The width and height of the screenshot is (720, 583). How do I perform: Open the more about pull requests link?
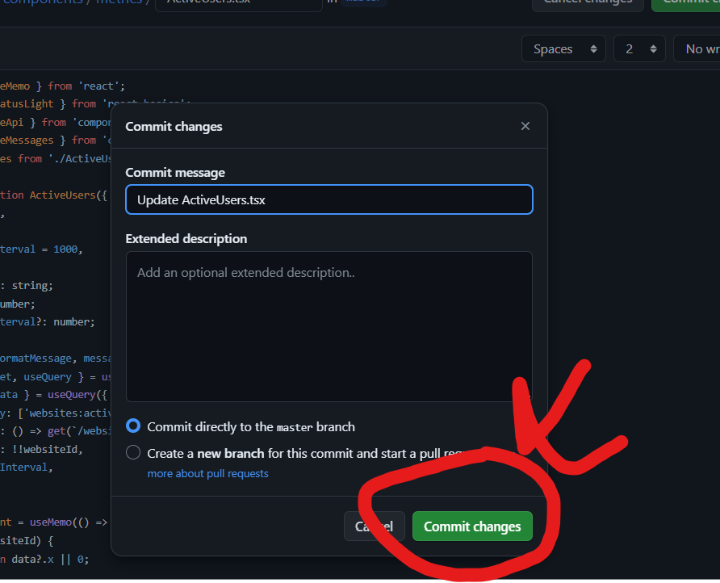(x=207, y=474)
